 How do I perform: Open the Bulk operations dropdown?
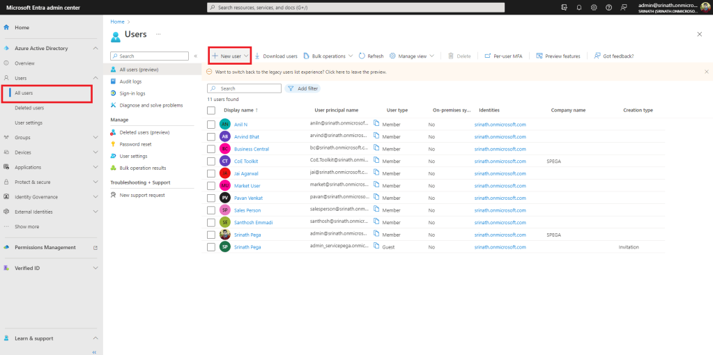pyautogui.click(x=328, y=56)
